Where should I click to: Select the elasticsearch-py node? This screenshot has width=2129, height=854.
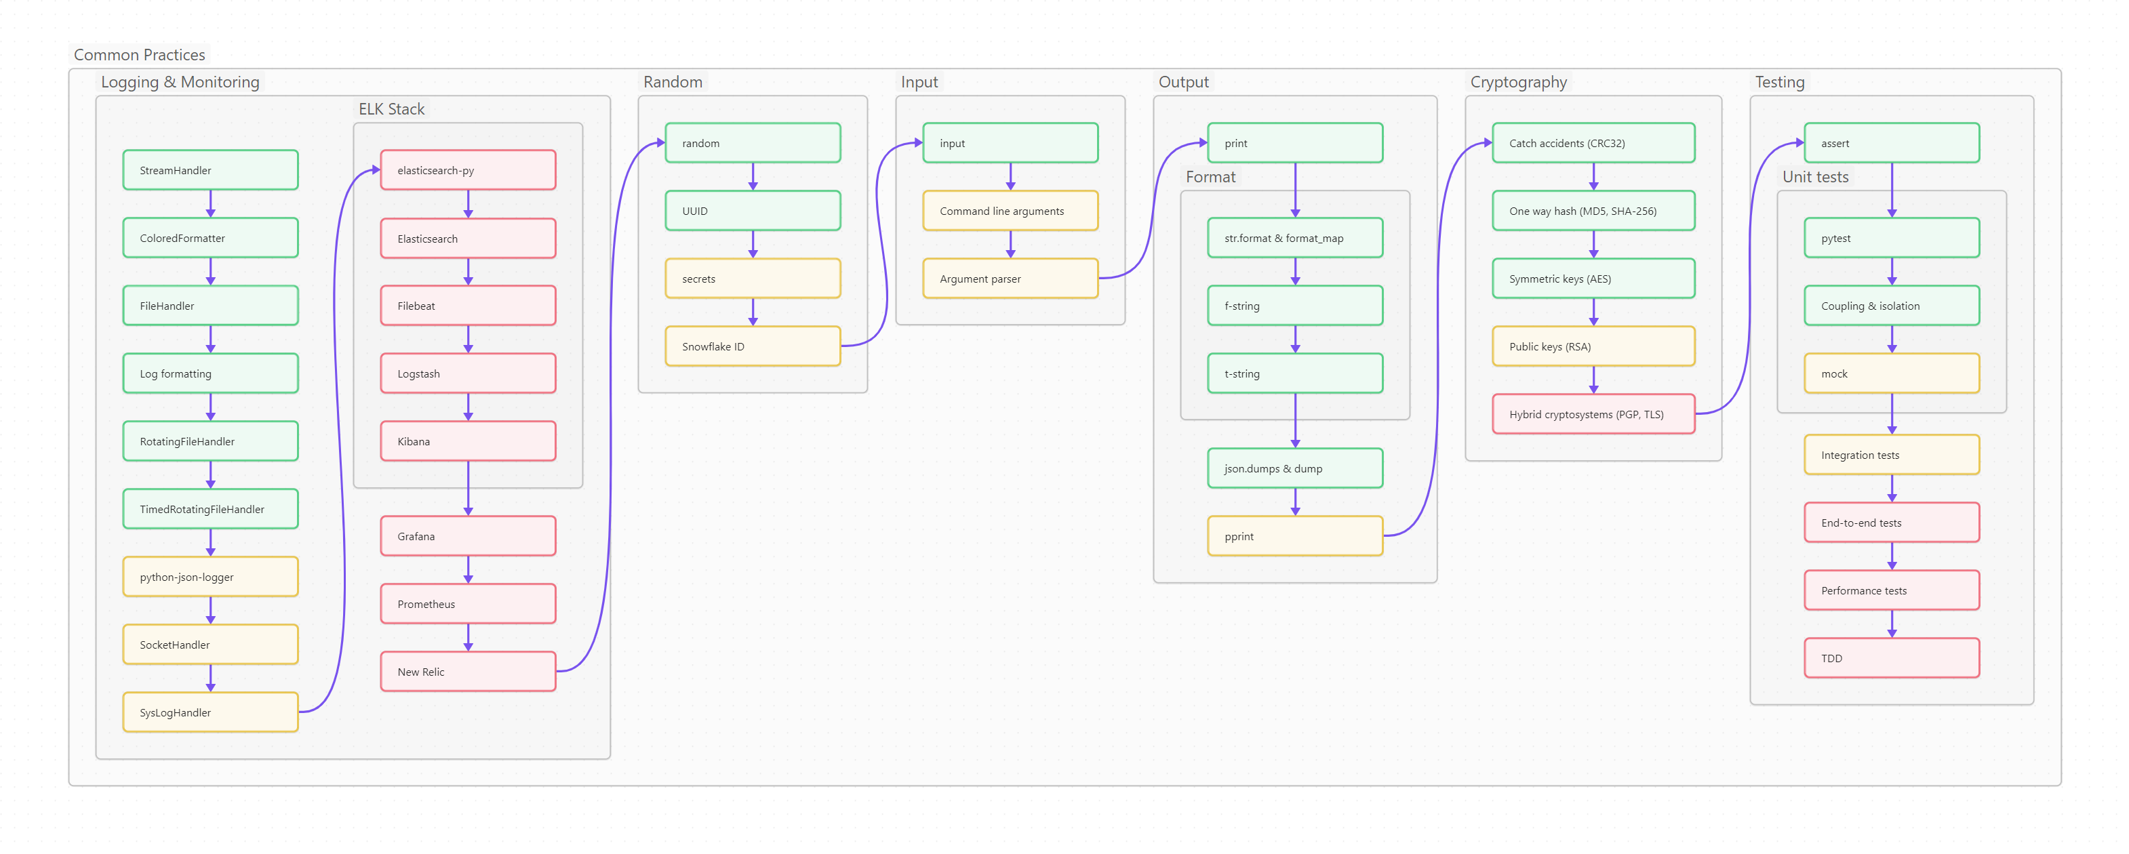pos(468,170)
